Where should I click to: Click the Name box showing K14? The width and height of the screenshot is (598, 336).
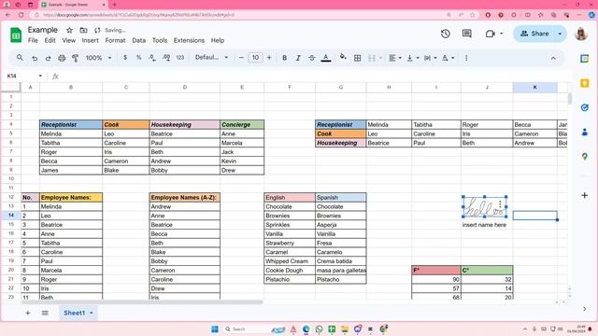24,76
